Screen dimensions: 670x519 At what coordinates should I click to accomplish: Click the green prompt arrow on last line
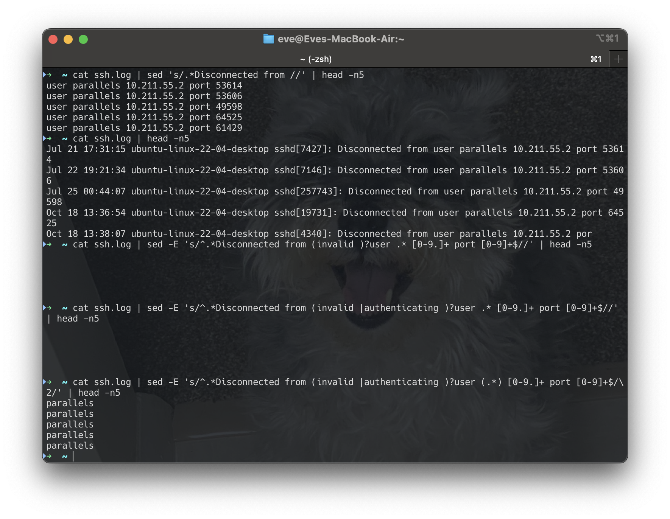[48, 456]
